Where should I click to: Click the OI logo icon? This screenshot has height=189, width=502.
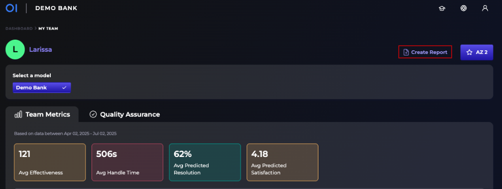click(11, 8)
